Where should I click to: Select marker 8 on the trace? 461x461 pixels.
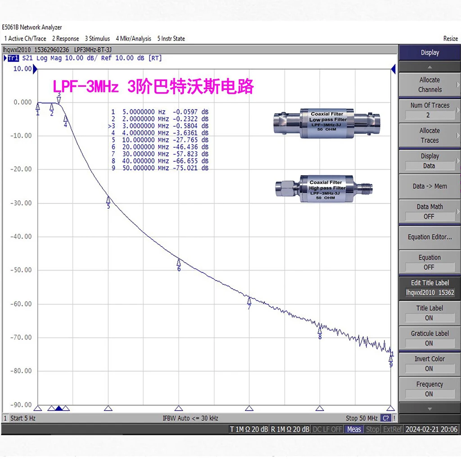pyautogui.click(x=320, y=330)
